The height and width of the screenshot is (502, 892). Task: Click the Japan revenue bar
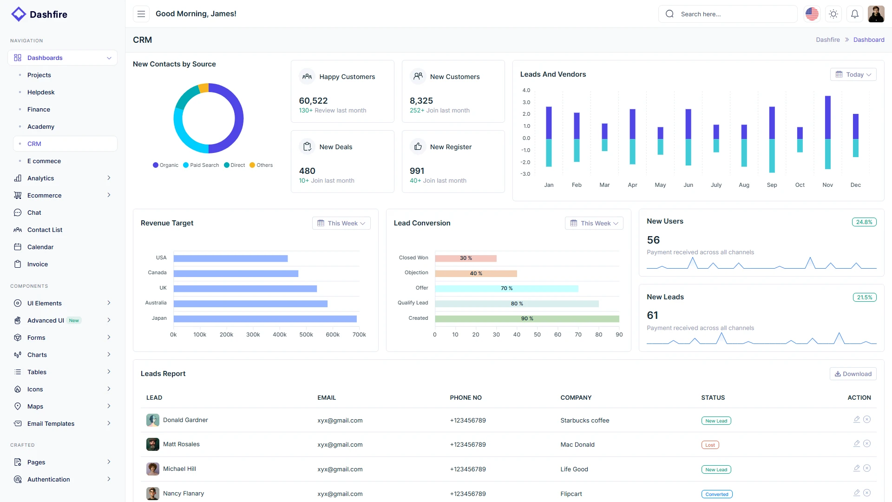pos(265,319)
